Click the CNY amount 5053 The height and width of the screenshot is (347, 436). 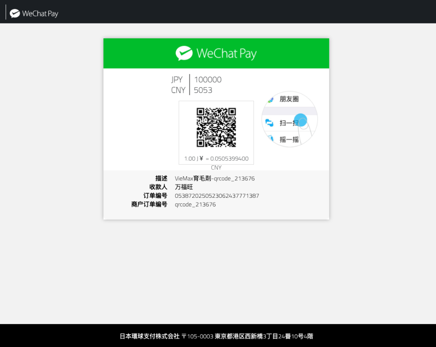tap(203, 90)
